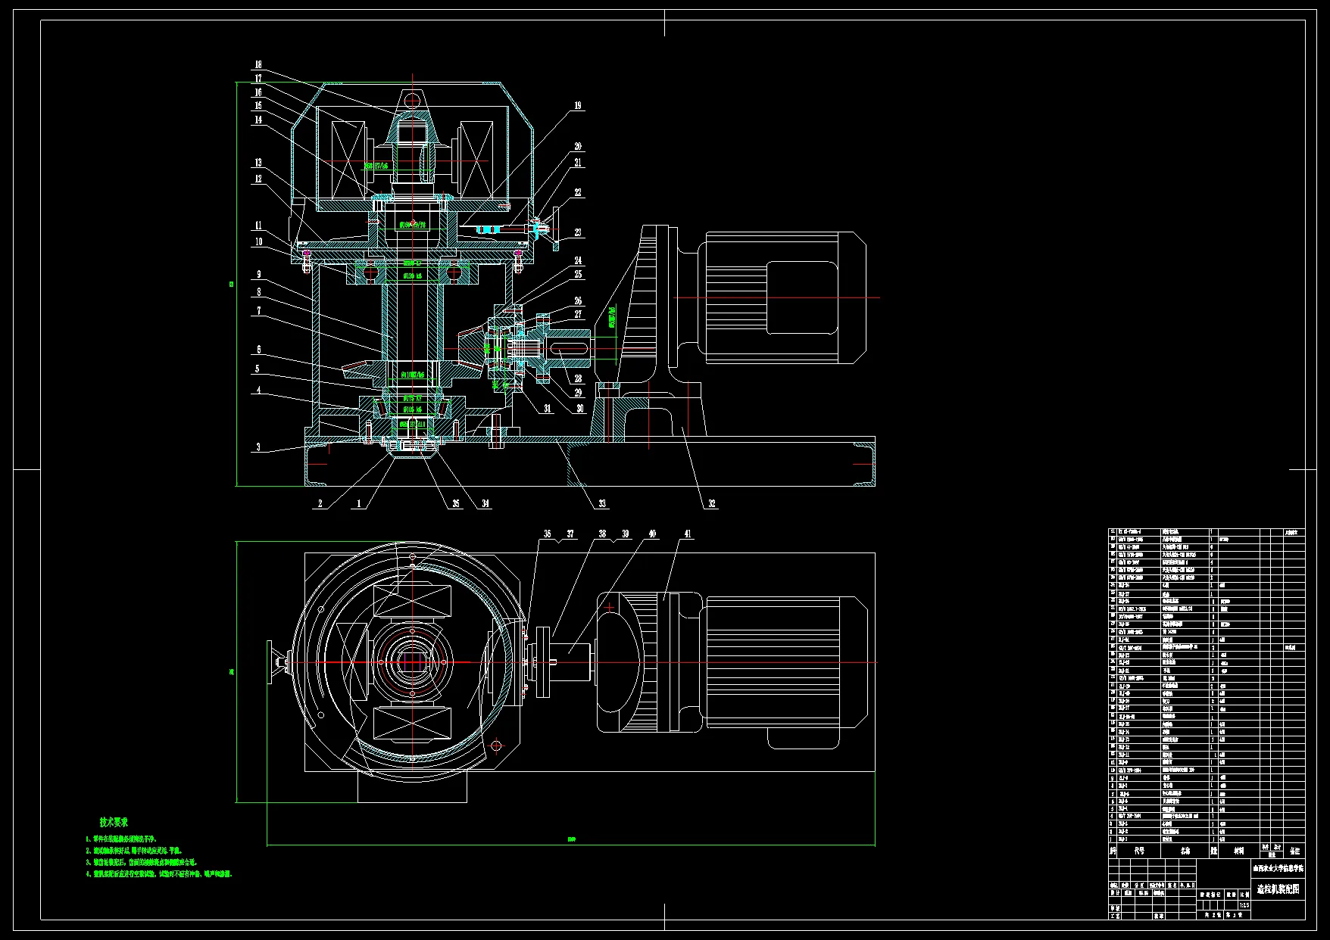Select part callout number 41
The width and height of the screenshot is (1330, 940).
pos(687,534)
